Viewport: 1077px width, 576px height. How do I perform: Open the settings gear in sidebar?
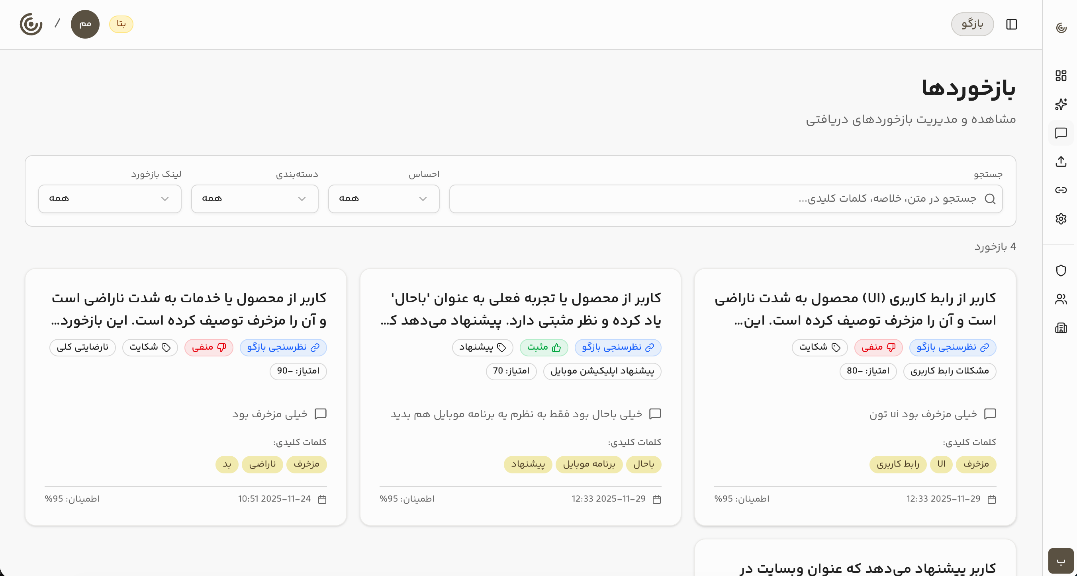[1061, 218]
